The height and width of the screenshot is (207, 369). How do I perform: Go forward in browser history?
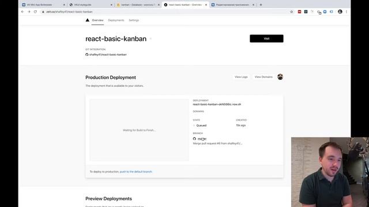coord(29,11)
